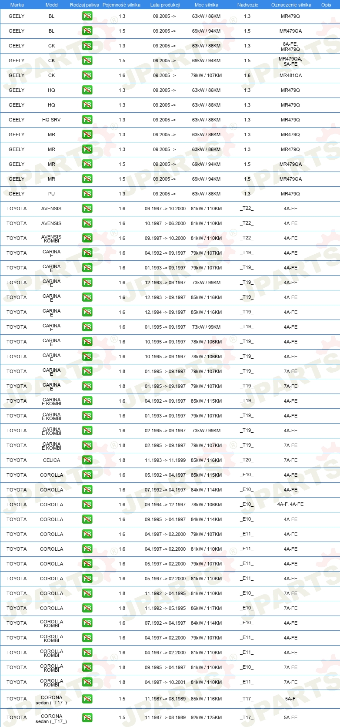Click the fuel icon for Toyota Avensis Kombi
The image size is (340, 727).
point(87,238)
